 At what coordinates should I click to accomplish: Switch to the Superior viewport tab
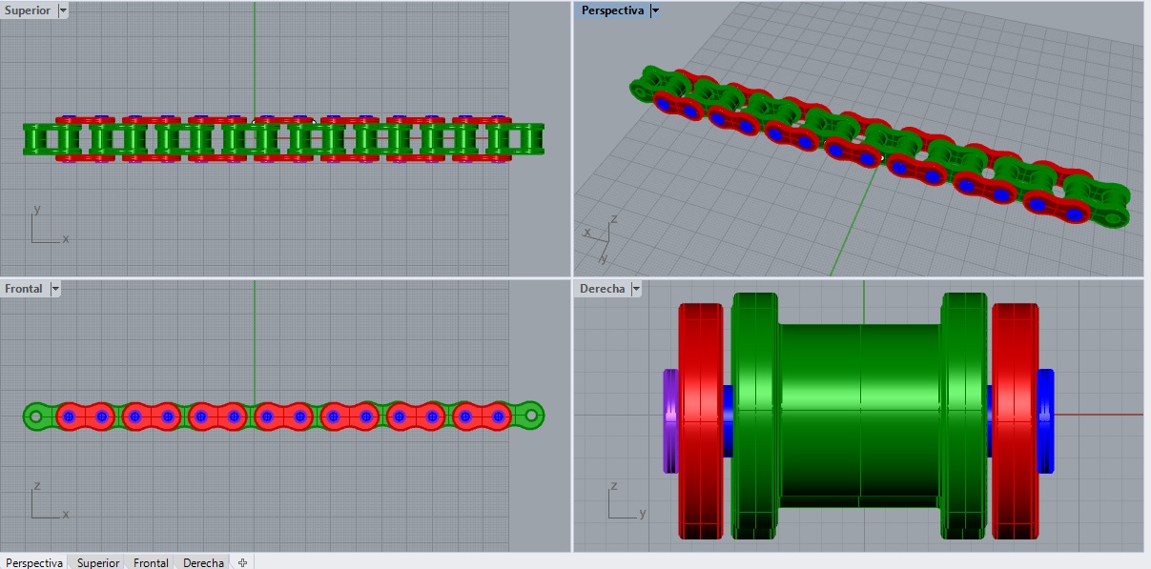96,562
